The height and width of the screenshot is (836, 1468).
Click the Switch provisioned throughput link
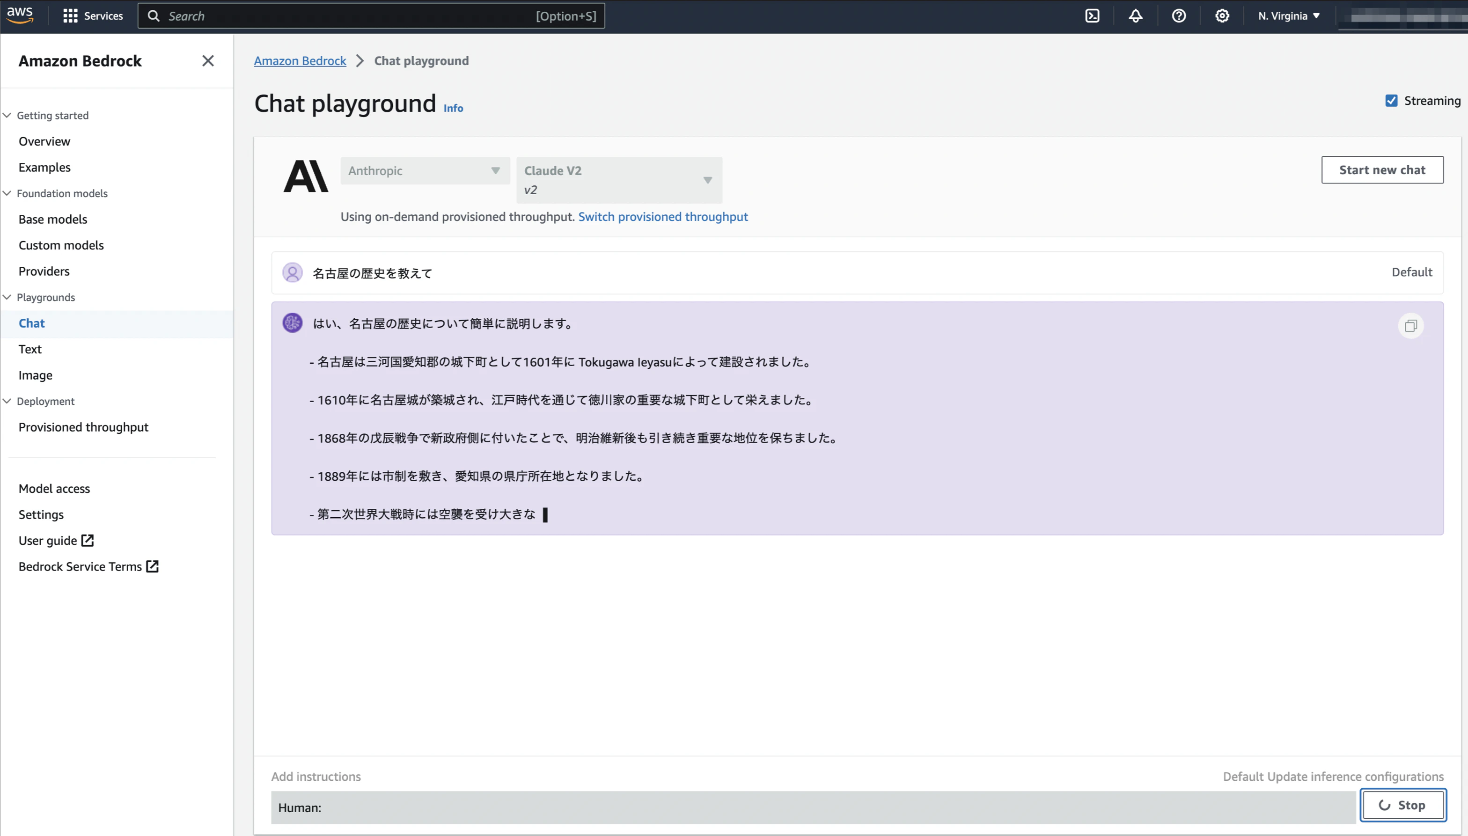coord(662,216)
